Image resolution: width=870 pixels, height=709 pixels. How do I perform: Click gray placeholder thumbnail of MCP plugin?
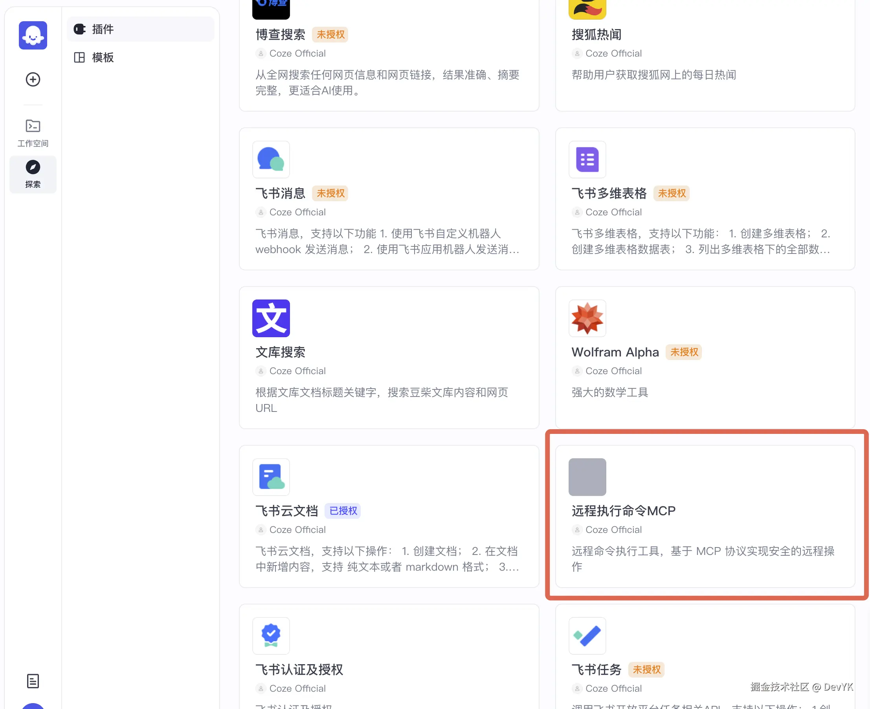click(587, 477)
